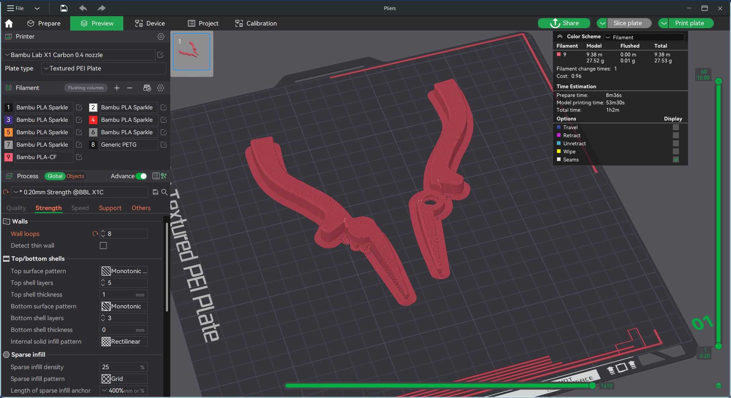
Task: Toggle the Advance mode switch
Action: pyautogui.click(x=141, y=176)
